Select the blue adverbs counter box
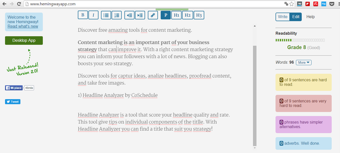Viewport: 340px width, 153px height. pyautogui.click(x=303, y=143)
